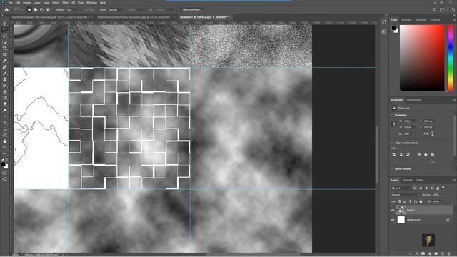Toggle adjustment layer filter icon
This screenshot has width=457, height=257.
pyautogui.click(x=421, y=188)
